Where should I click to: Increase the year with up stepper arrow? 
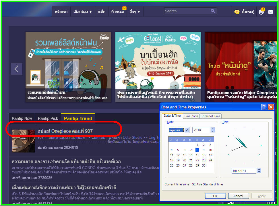[213, 129]
